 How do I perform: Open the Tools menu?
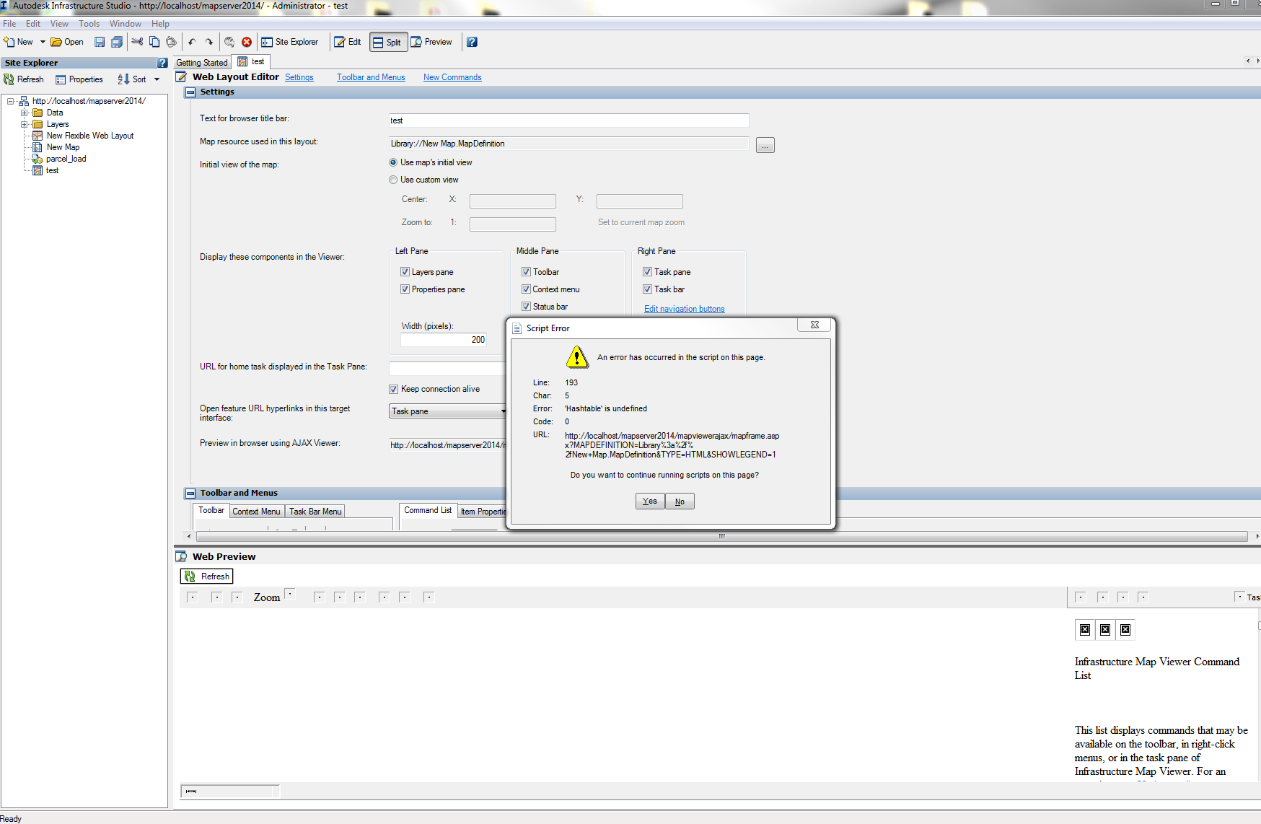89,24
